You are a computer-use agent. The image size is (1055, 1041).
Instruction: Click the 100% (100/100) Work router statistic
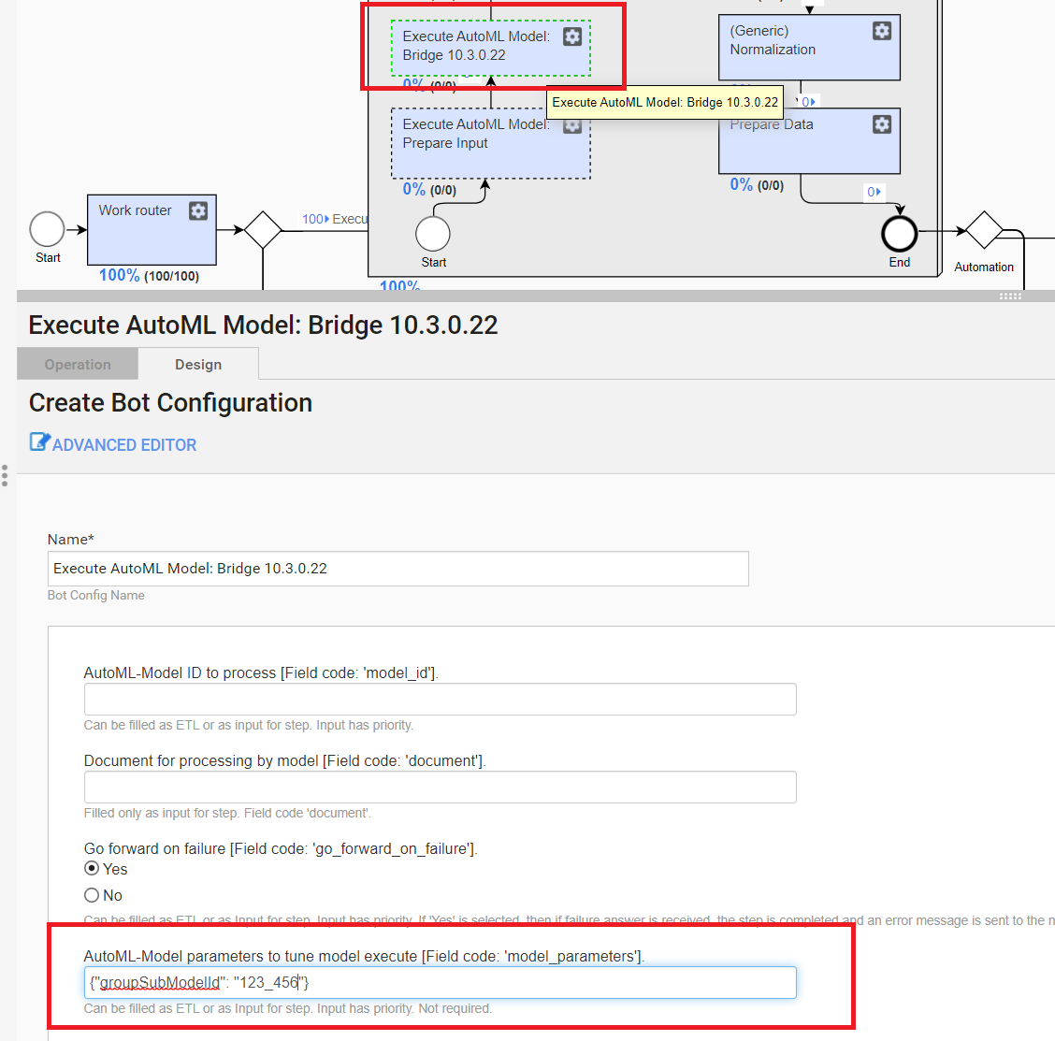pos(149,275)
